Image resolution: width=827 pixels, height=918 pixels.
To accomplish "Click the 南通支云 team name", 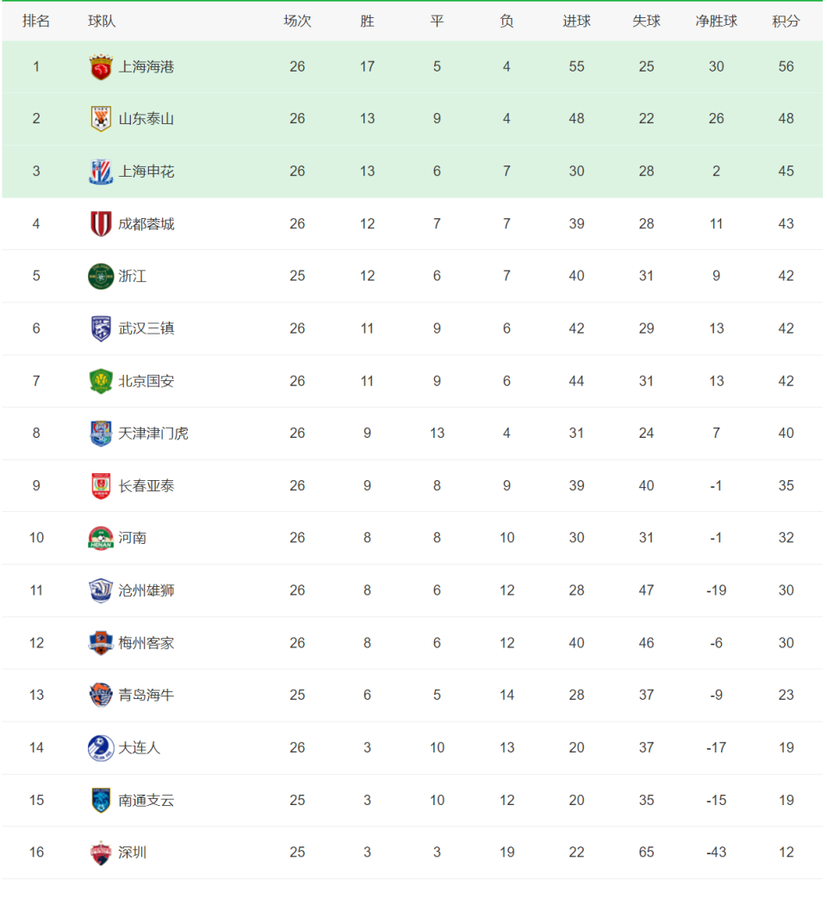I will 146,800.
